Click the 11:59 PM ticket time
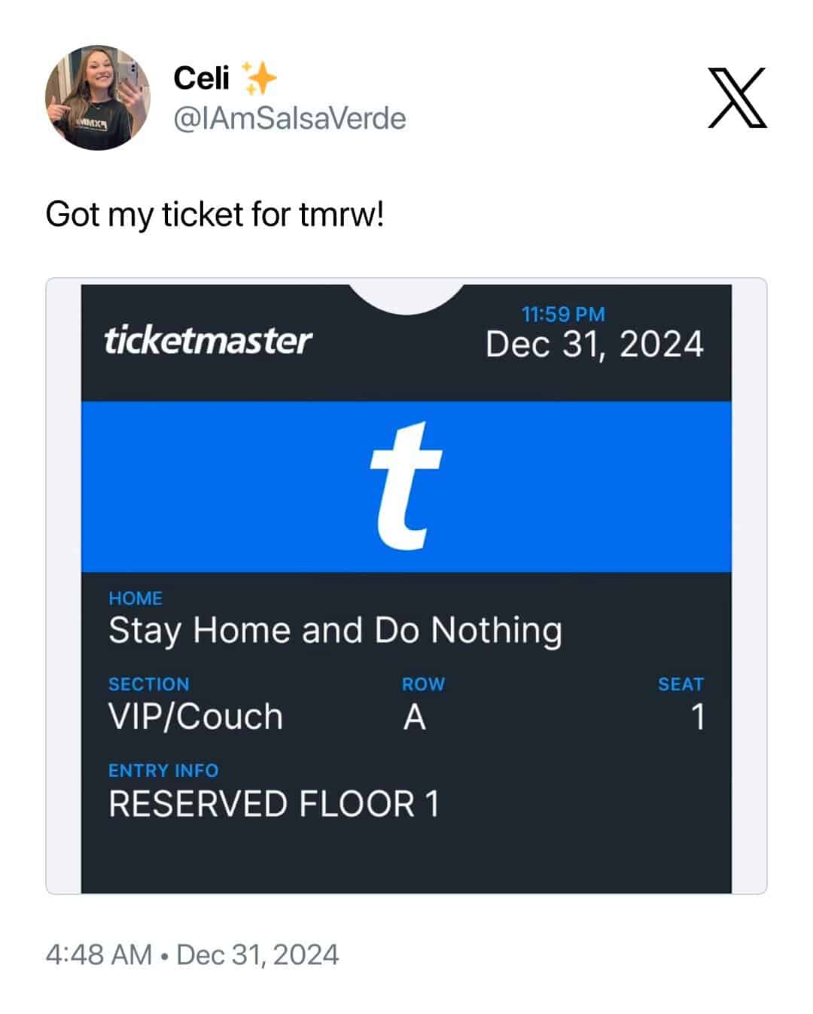 pos(563,314)
